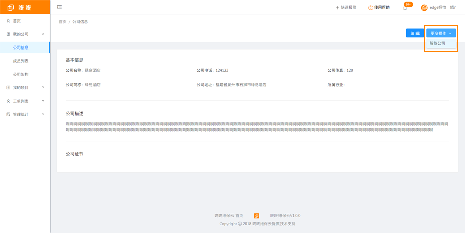Viewport: 465px width, 233px height.
Task: Toggle the 更多操作 dropdown button
Action: click(441, 33)
